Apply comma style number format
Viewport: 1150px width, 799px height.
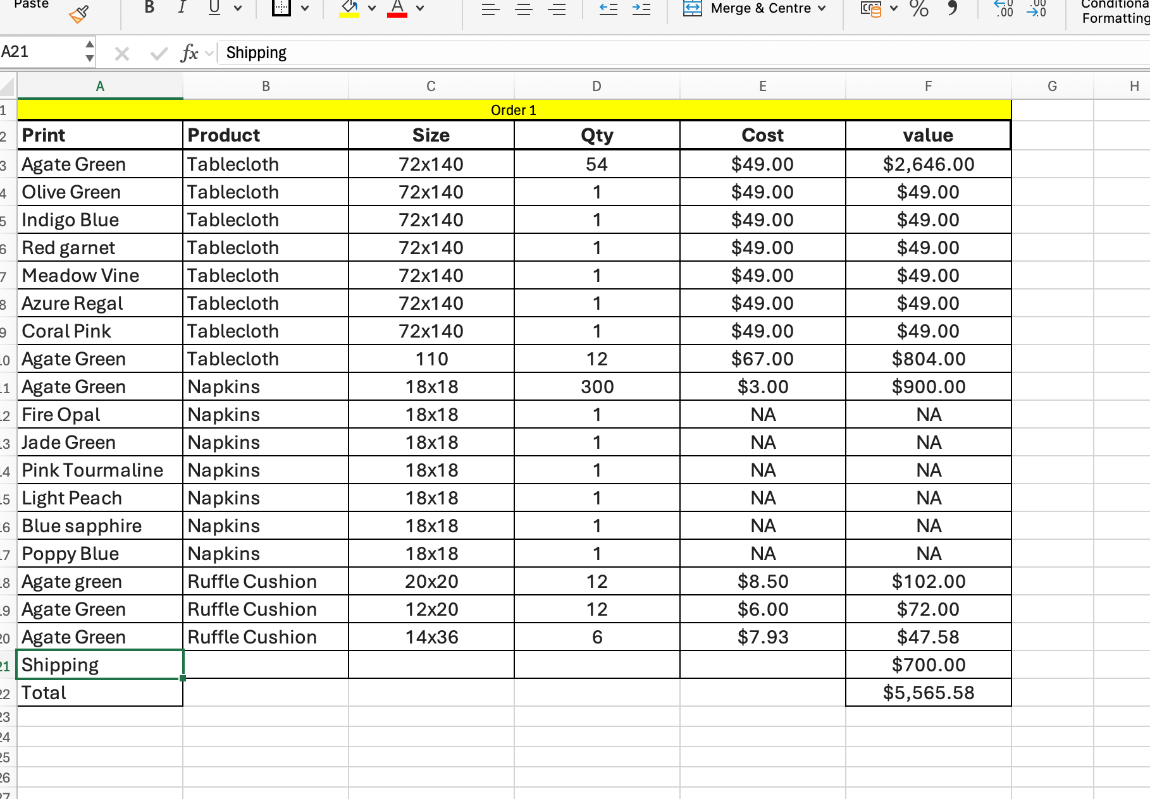click(x=952, y=8)
